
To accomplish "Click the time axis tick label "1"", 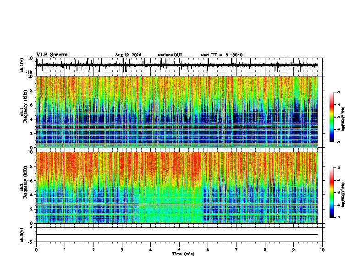I will click(x=65, y=250).
